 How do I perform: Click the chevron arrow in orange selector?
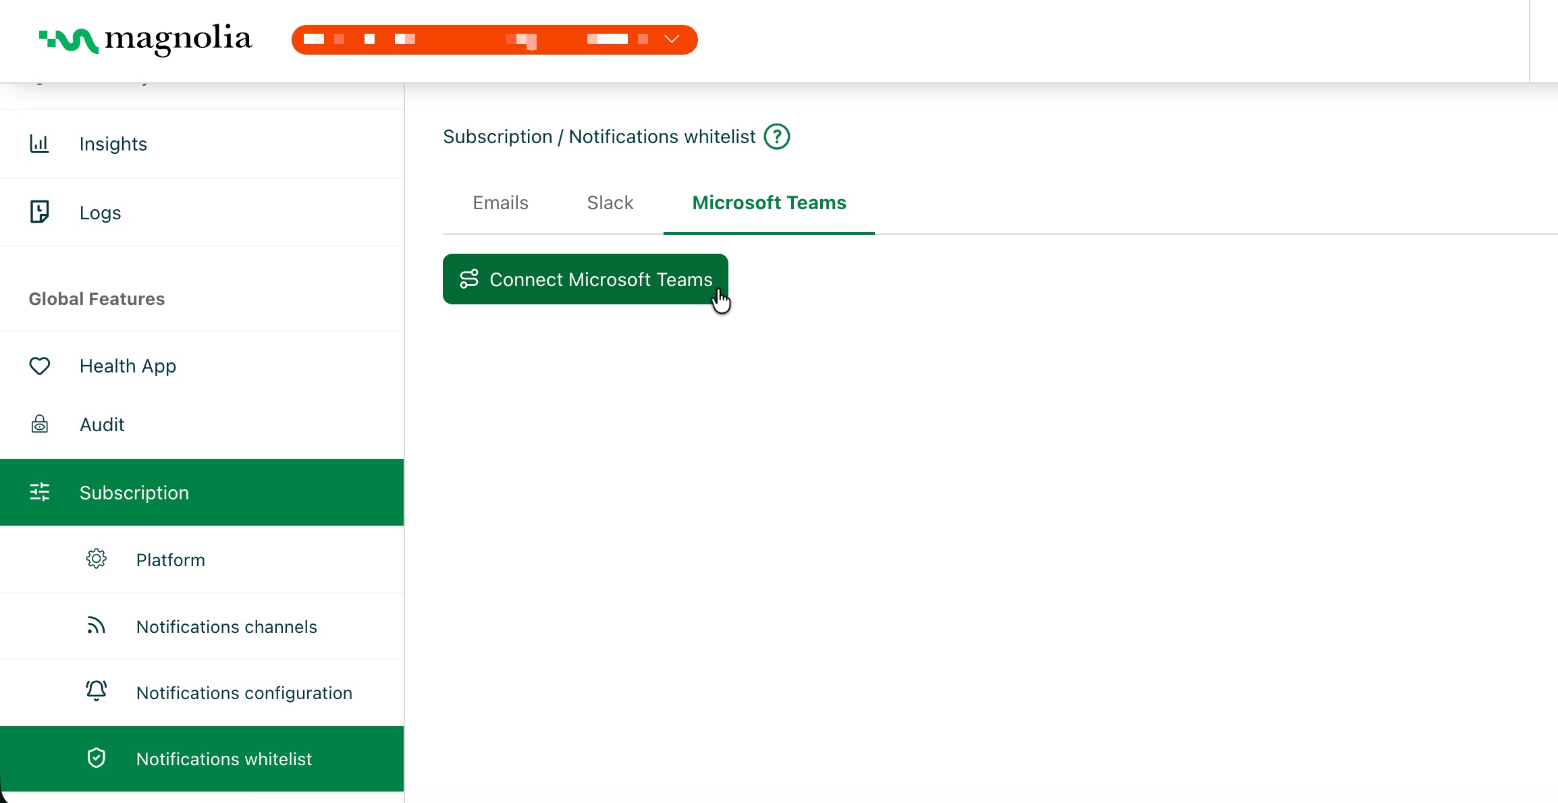pyautogui.click(x=672, y=39)
